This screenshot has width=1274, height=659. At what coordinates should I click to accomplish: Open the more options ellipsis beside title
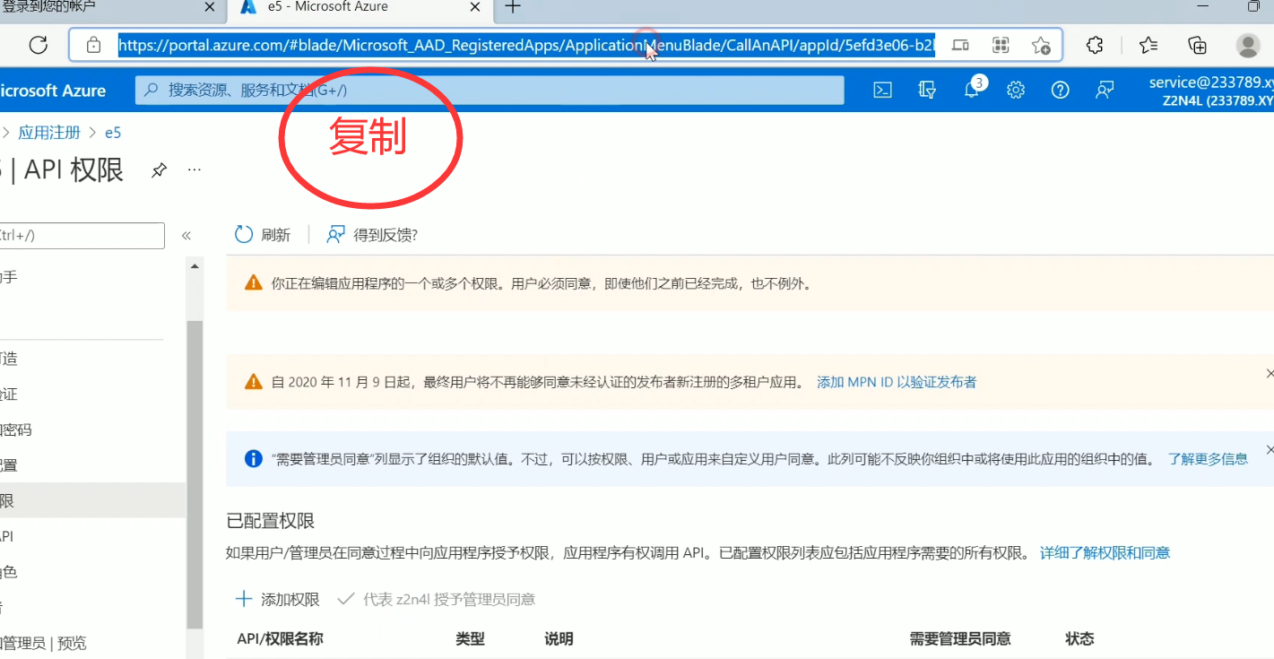click(194, 169)
